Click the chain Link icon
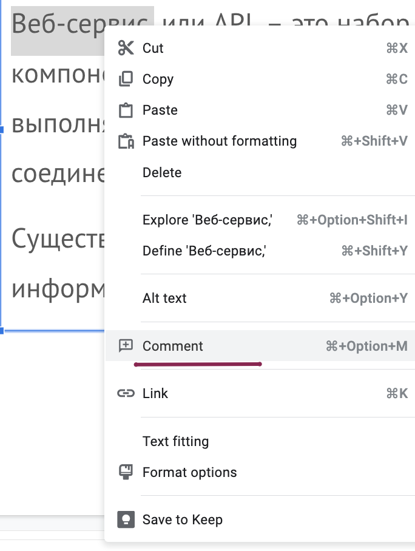Image resolution: width=415 pixels, height=551 pixels. point(126,393)
